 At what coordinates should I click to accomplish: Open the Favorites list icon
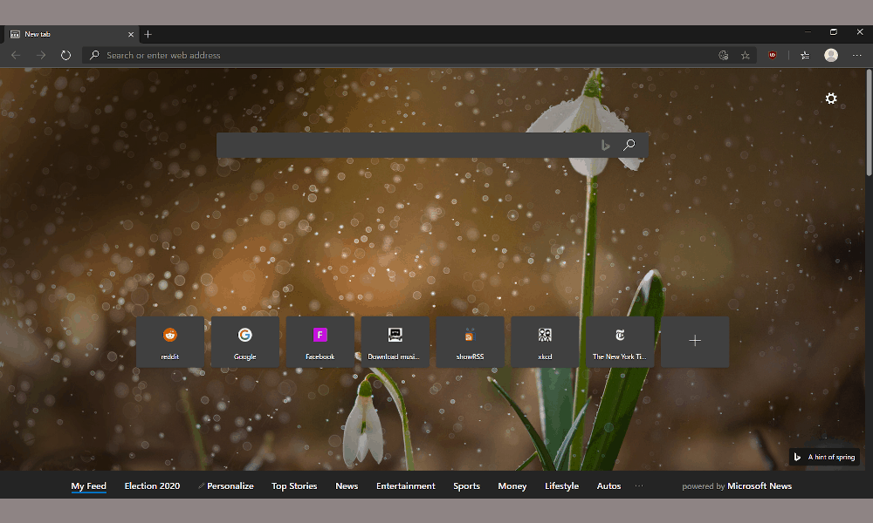tap(805, 55)
